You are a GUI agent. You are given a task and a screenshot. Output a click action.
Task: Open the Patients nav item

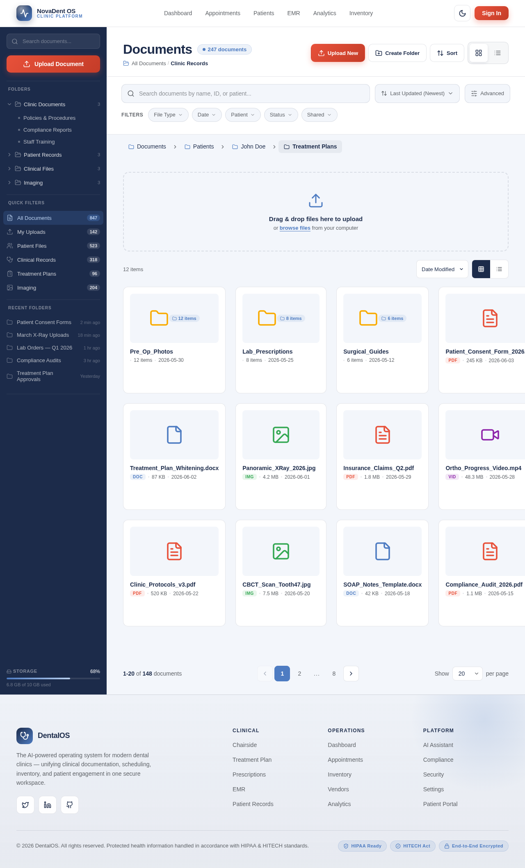point(264,13)
